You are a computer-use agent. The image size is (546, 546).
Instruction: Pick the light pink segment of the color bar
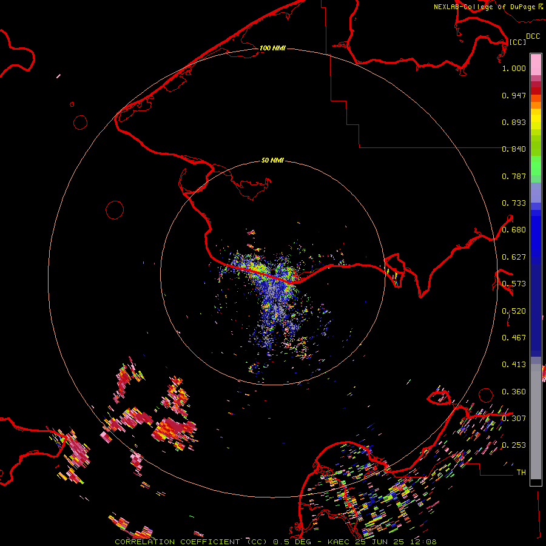(x=536, y=64)
